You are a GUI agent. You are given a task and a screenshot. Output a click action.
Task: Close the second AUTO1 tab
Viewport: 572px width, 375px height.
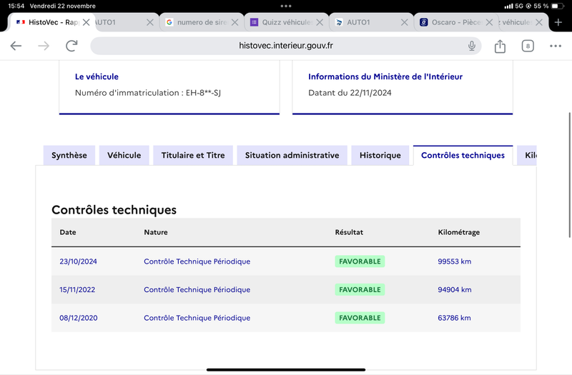click(404, 22)
